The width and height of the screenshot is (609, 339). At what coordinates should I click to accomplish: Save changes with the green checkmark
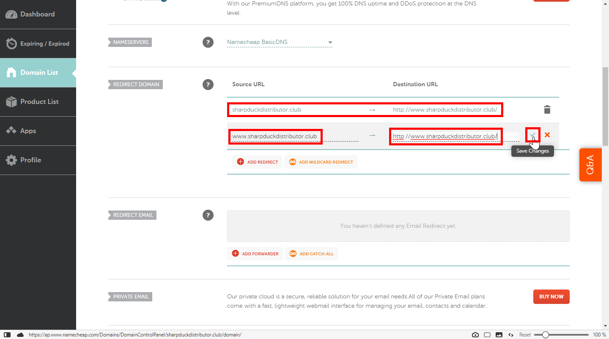coord(533,135)
